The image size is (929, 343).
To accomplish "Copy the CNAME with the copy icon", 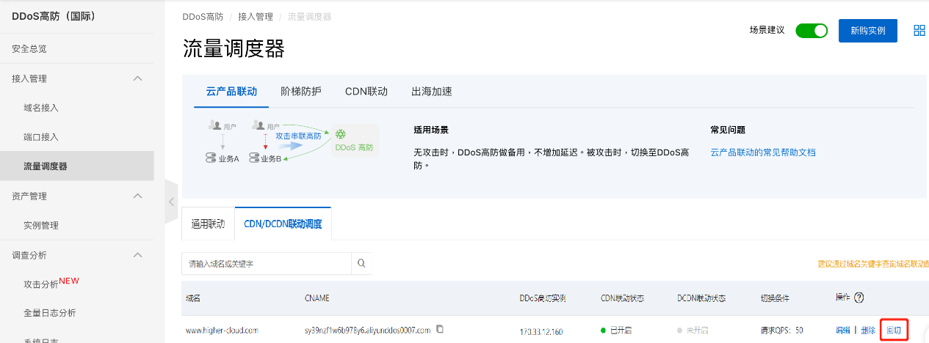I will click(x=440, y=329).
